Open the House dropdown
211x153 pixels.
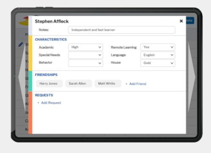[x=158, y=63]
